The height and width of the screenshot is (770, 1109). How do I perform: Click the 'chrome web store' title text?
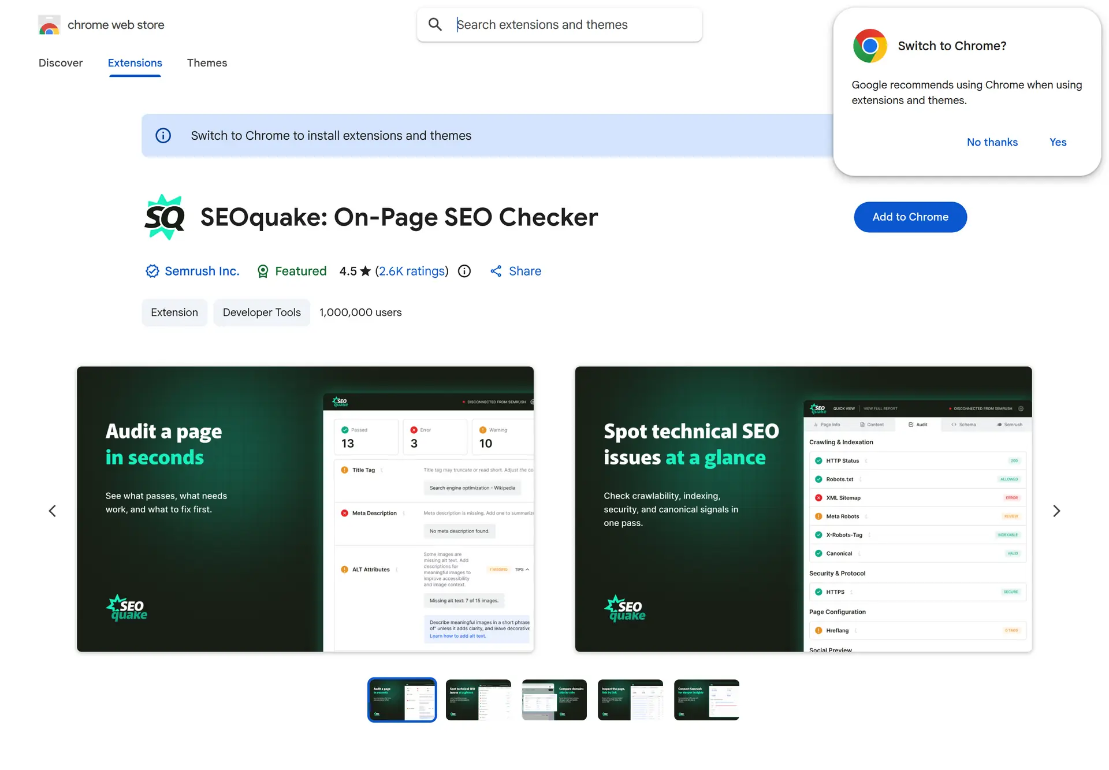pos(116,25)
